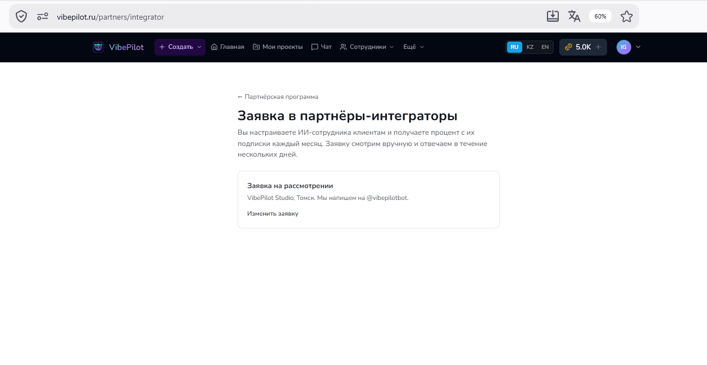The height and width of the screenshot is (365, 707).
Task: Click Изменить заявку link
Action: (x=273, y=214)
